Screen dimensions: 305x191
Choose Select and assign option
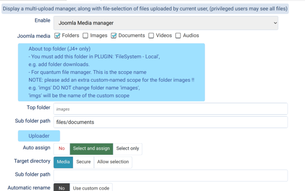click(x=91, y=149)
